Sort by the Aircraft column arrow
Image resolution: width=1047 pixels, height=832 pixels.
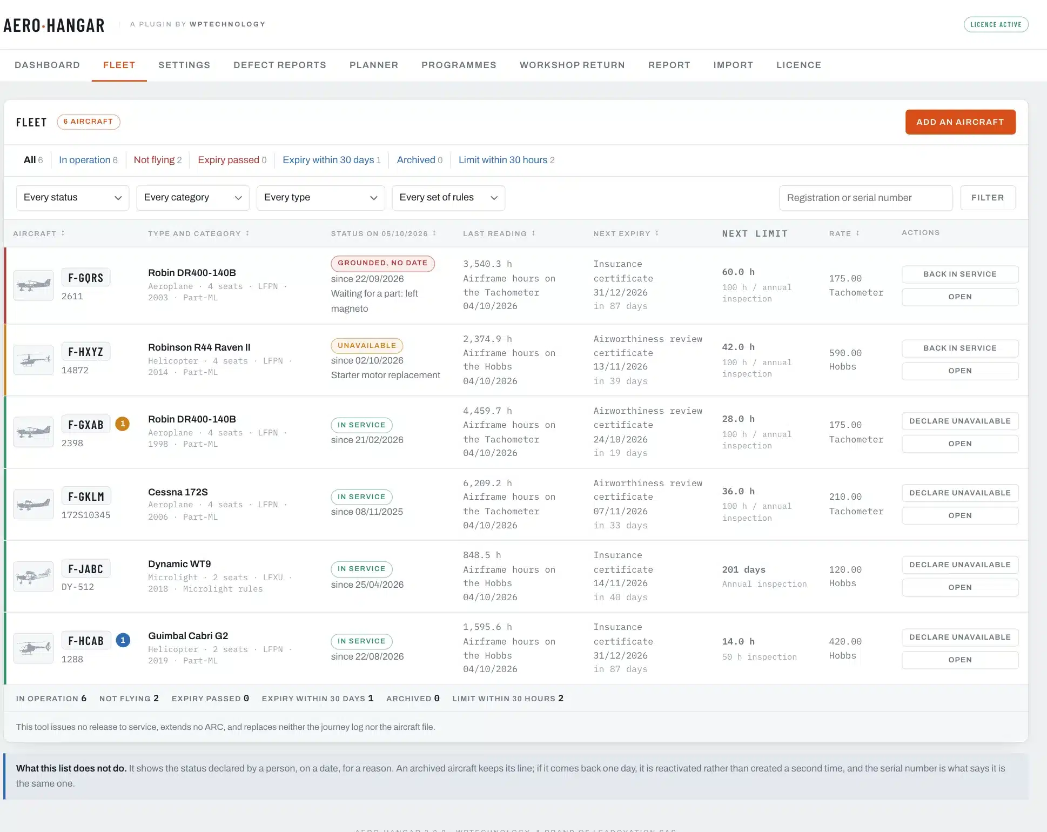63,233
